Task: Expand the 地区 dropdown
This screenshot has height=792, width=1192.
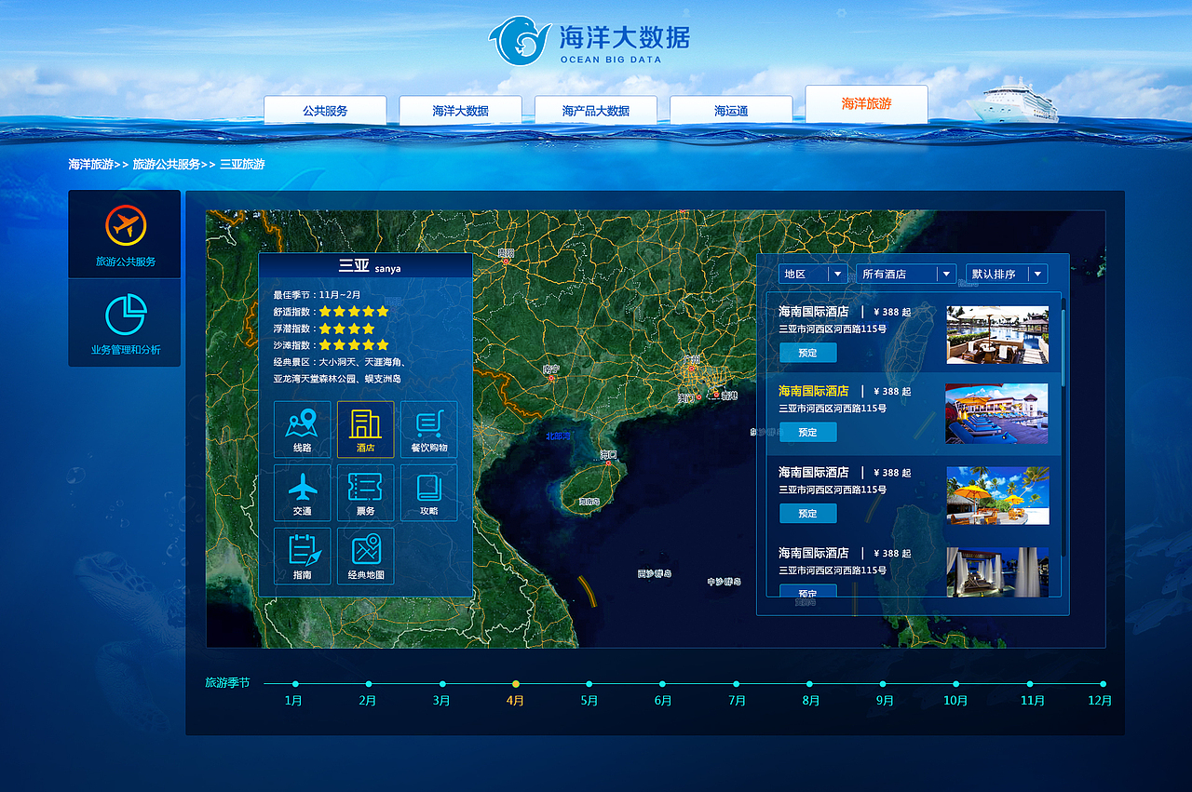Action: (x=813, y=274)
